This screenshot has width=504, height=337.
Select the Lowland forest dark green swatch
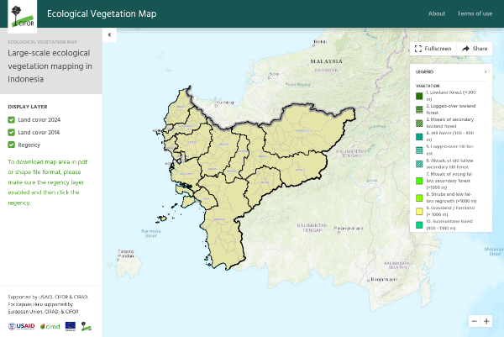click(419, 96)
